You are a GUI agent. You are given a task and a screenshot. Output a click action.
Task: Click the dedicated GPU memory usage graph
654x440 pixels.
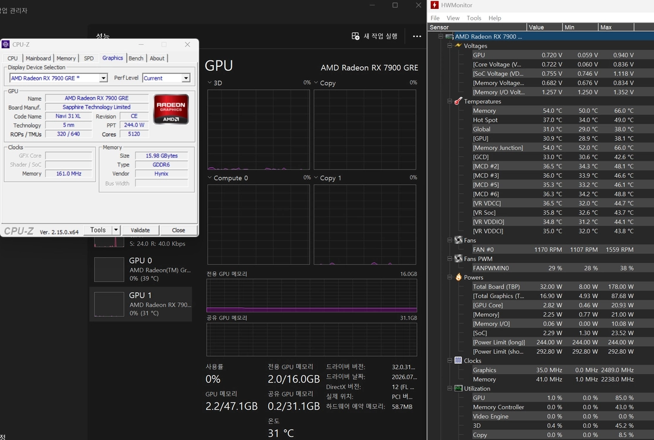point(312,296)
